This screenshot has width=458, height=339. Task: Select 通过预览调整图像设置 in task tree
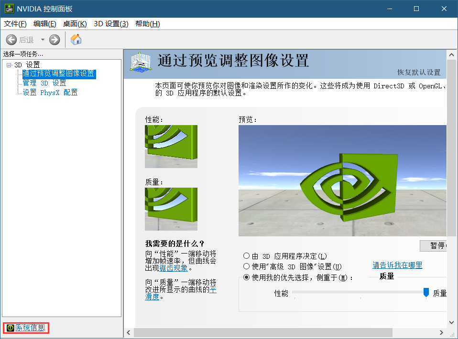pyautogui.click(x=58, y=74)
